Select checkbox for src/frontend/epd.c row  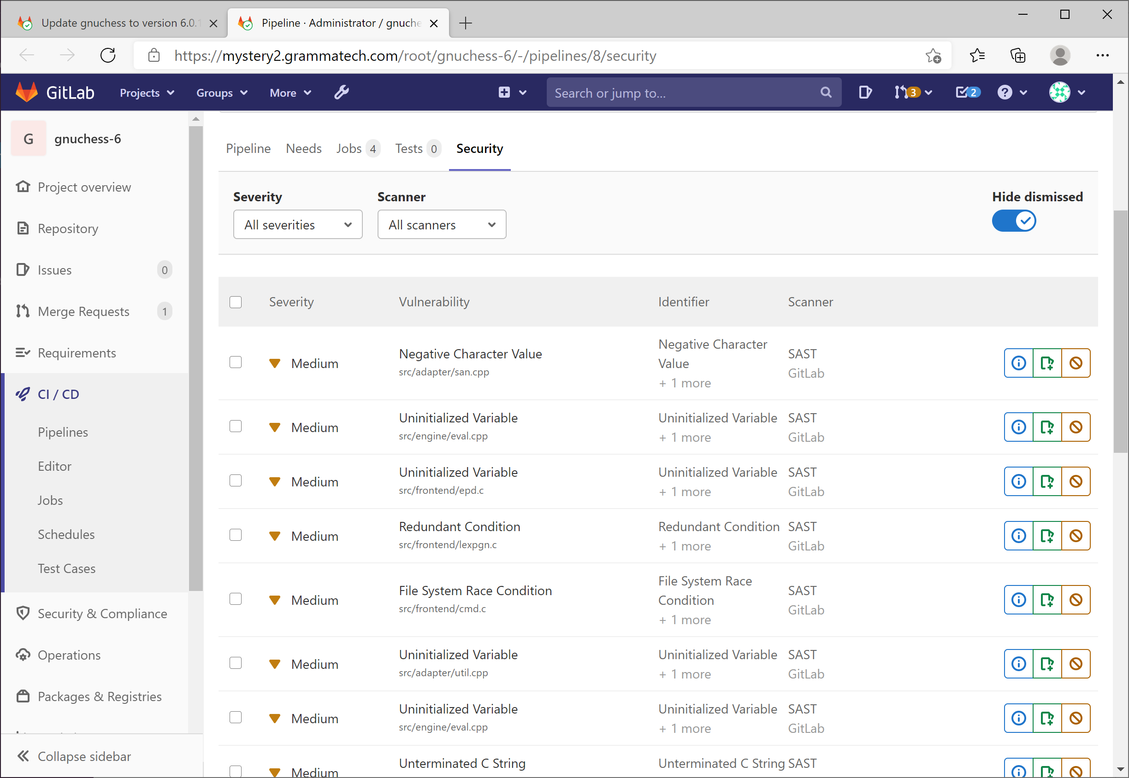click(x=236, y=480)
